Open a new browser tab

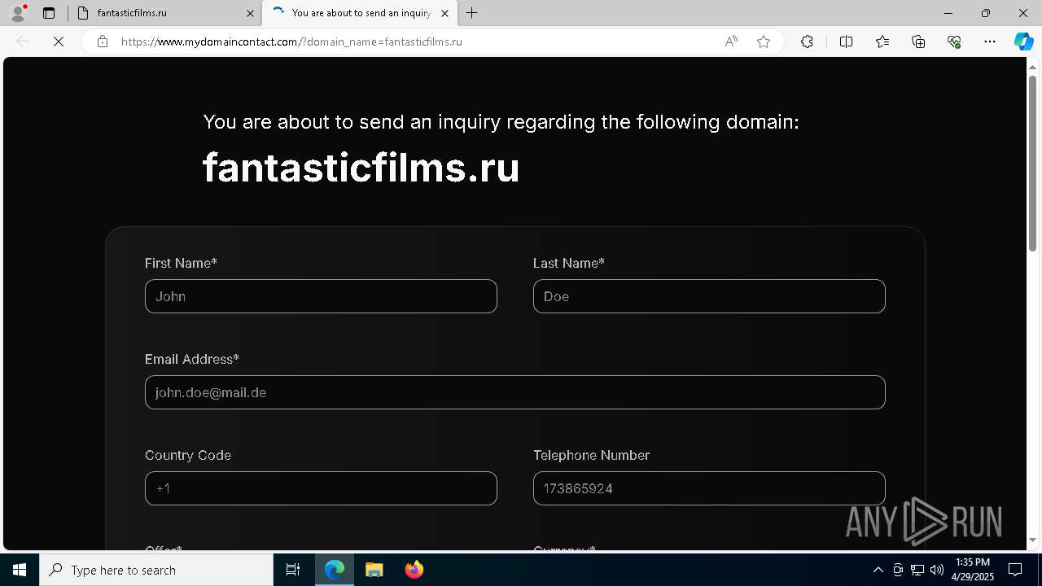coord(472,13)
